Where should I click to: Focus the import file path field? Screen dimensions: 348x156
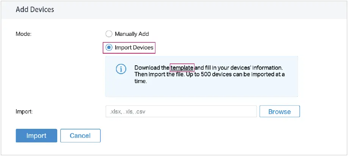(181, 111)
